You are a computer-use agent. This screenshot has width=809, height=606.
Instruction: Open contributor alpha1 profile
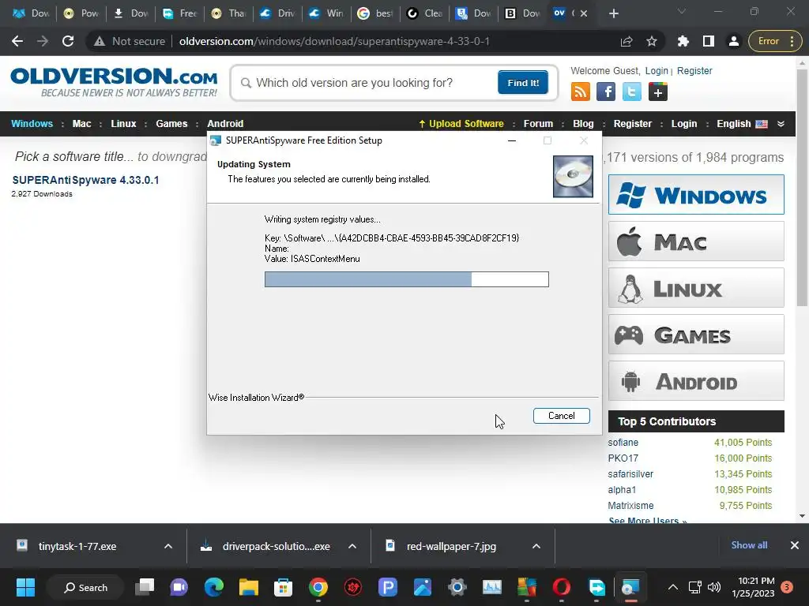click(x=622, y=489)
